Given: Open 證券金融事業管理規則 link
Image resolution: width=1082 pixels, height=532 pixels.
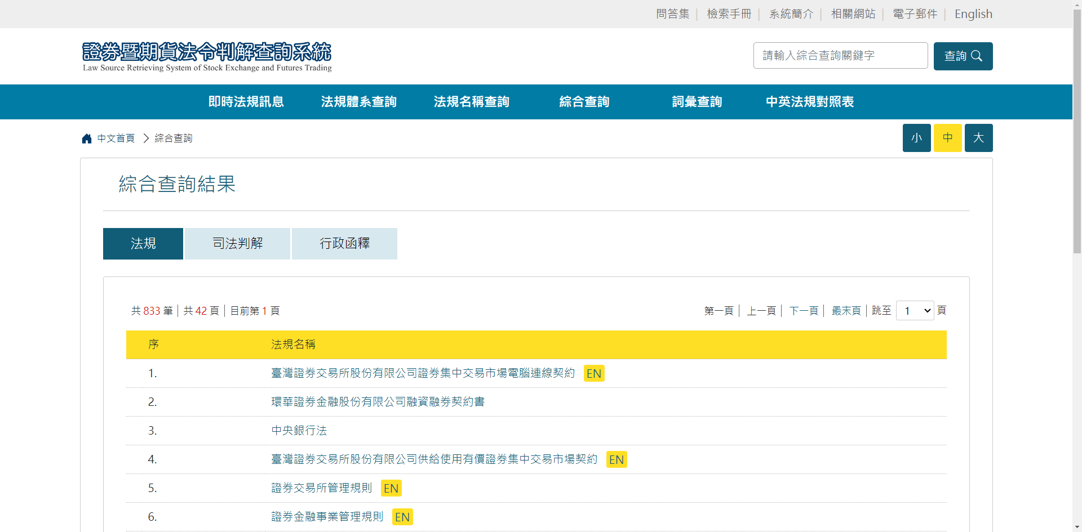Looking at the screenshot, I should pyautogui.click(x=327, y=517).
